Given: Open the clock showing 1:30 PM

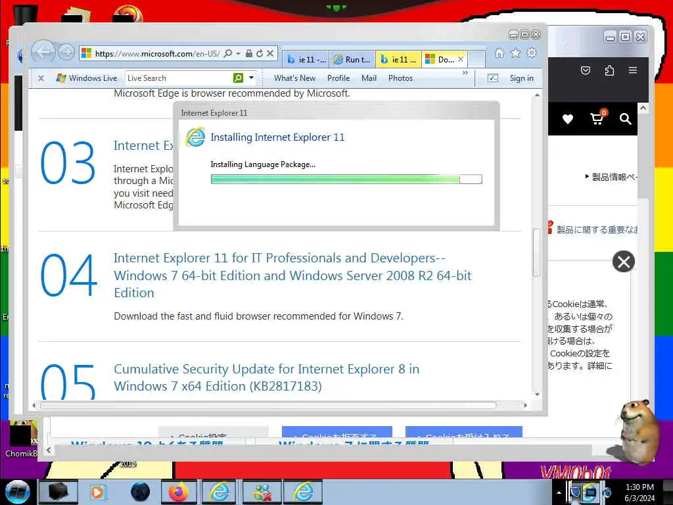Looking at the screenshot, I should (639, 493).
